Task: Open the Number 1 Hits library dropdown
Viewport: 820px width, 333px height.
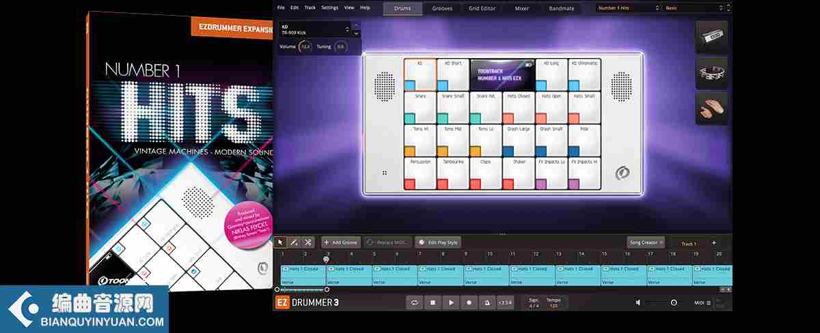Action: pos(627,8)
